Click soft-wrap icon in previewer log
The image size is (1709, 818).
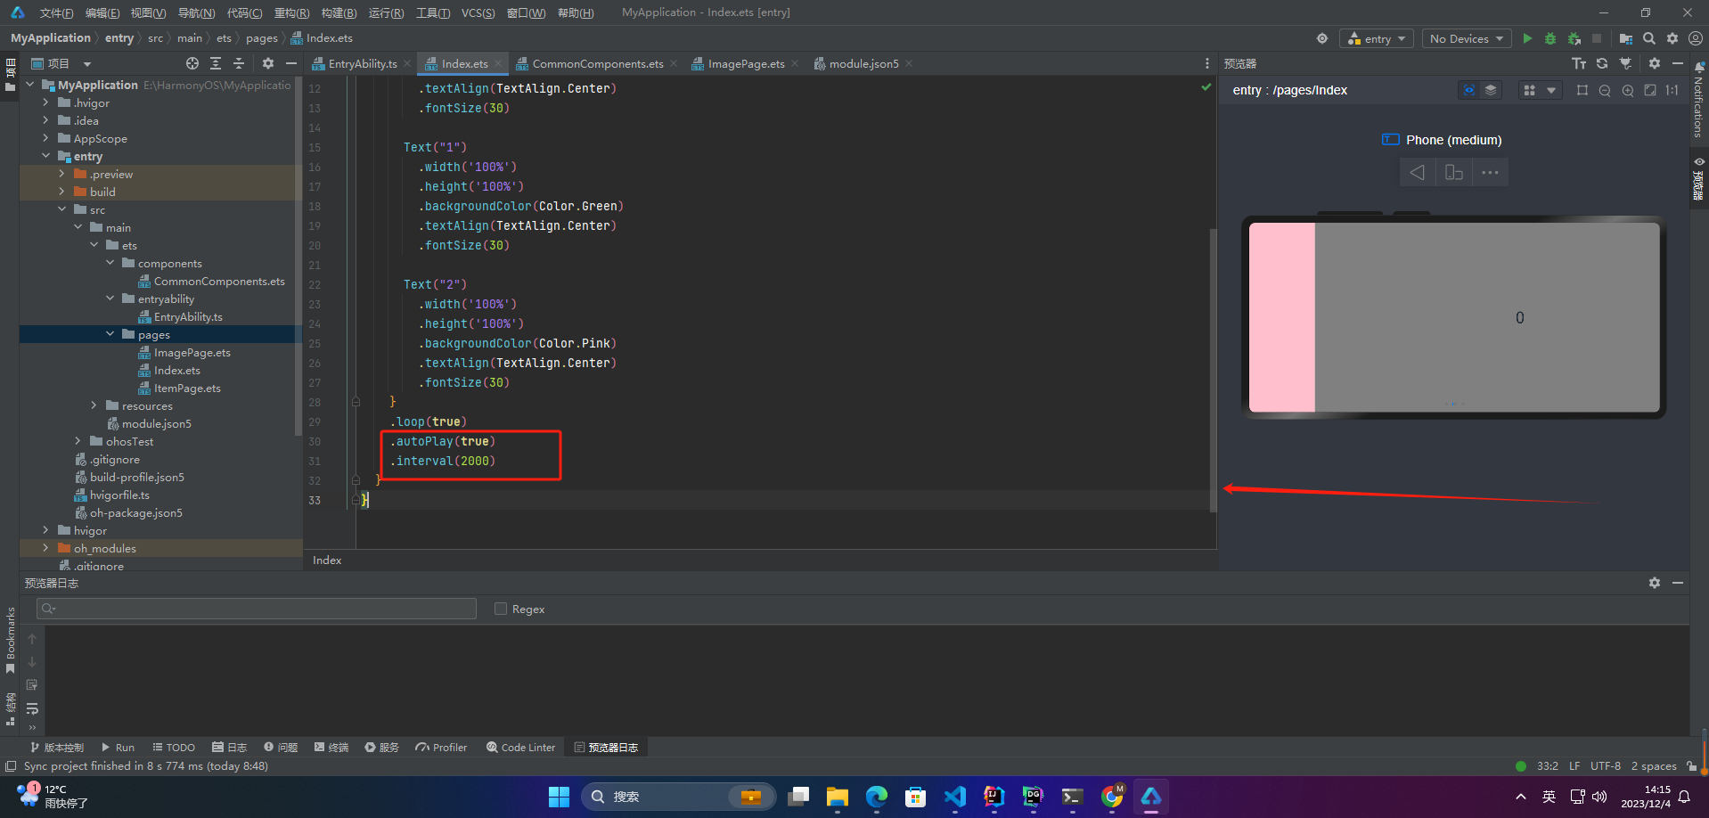tap(32, 708)
